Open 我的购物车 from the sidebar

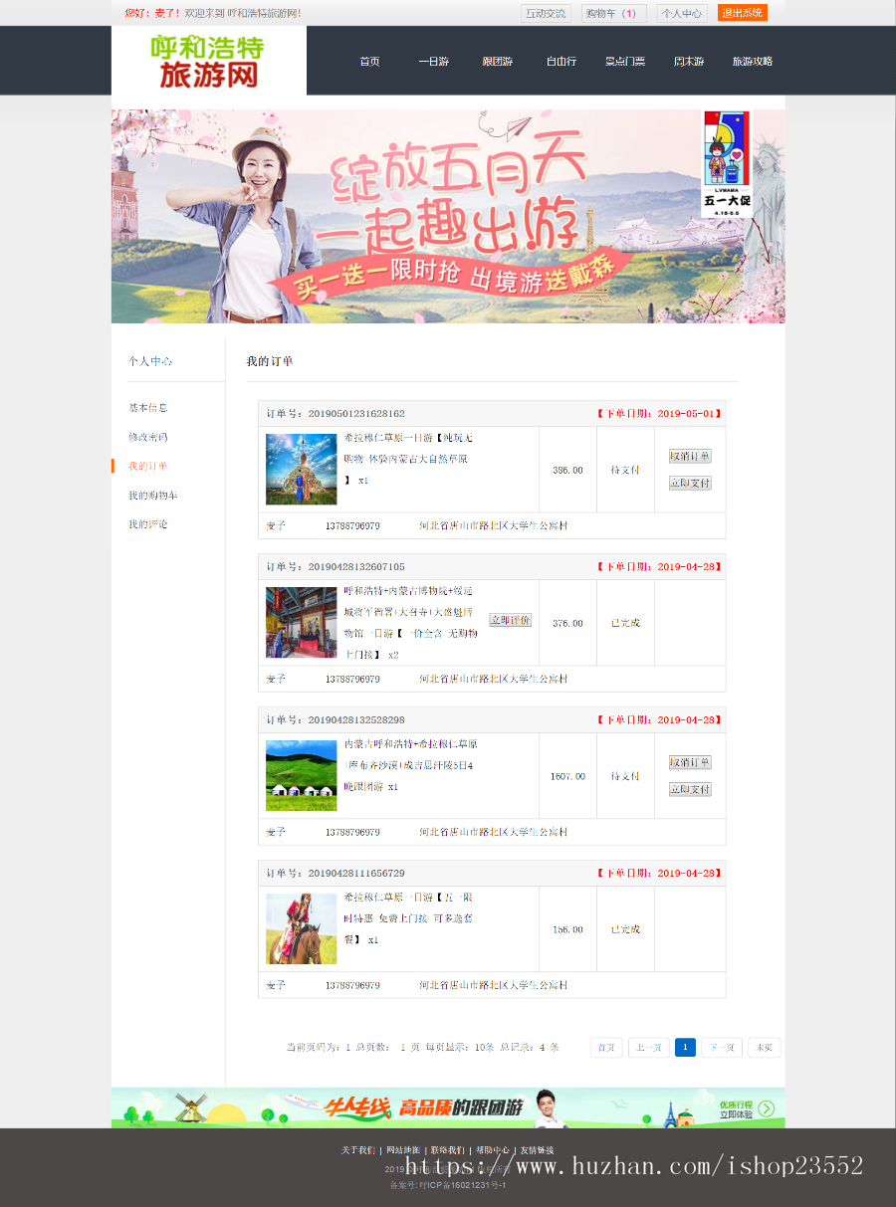(x=151, y=495)
